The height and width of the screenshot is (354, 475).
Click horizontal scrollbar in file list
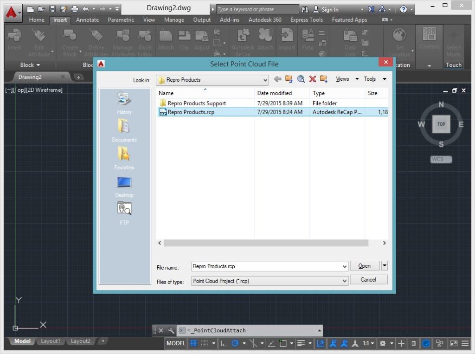coord(266,243)
